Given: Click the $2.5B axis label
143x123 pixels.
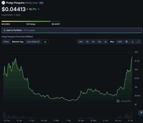Looking at the screenshot, I should click(x=137, y=61).
